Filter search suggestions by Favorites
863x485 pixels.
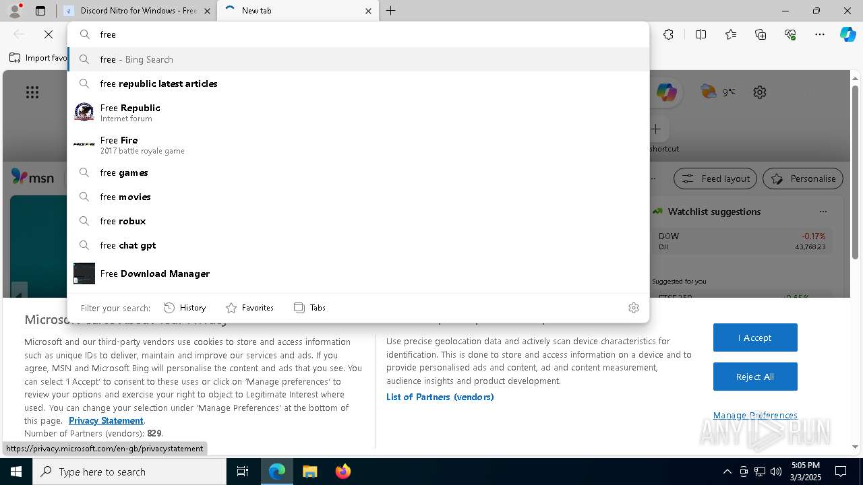click(249, 308)
